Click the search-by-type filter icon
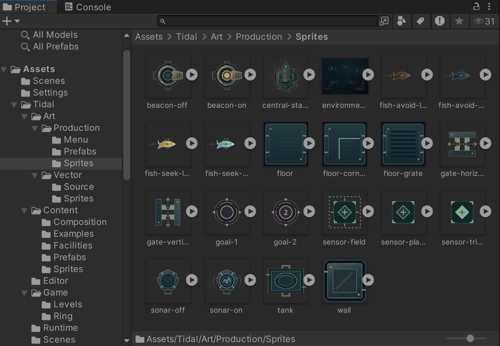The height and width of the screenshot is (346, 500). [x=401, y=21]
